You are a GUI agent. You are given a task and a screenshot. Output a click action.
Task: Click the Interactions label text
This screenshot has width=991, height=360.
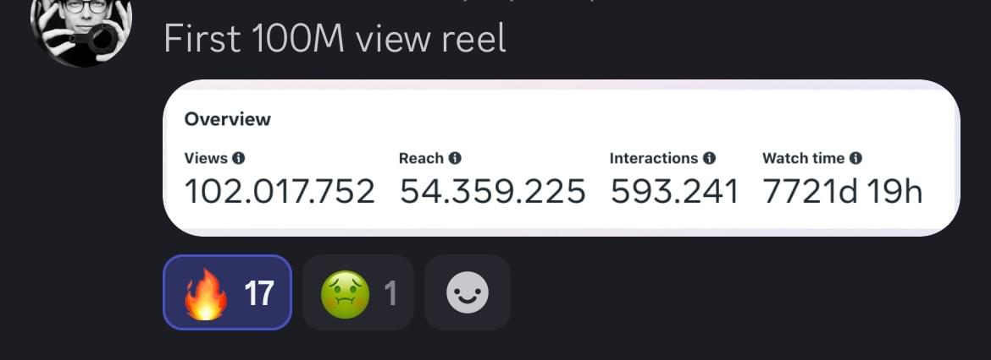click(653, 158)
